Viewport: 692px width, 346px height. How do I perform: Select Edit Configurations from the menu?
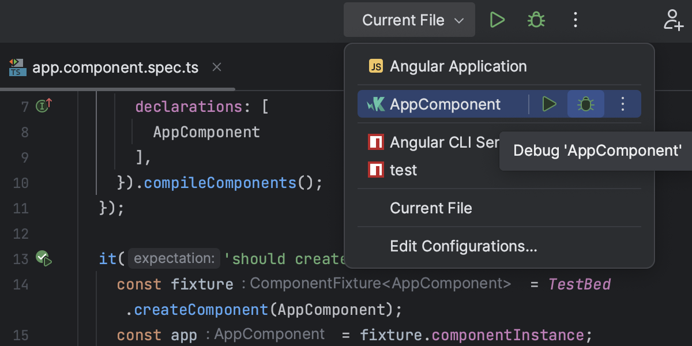(x=464, y=246)
